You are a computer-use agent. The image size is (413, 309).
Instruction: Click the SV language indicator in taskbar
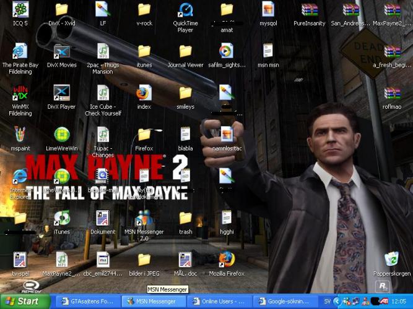point(328,302)
